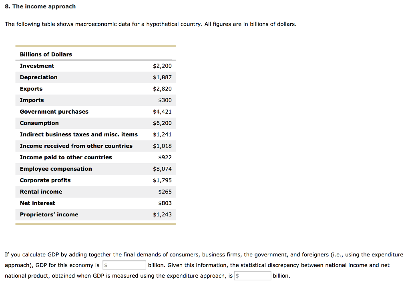Click the Depreciation value $1,887
This screenshot has width=410, height=286.
(162, 77)
